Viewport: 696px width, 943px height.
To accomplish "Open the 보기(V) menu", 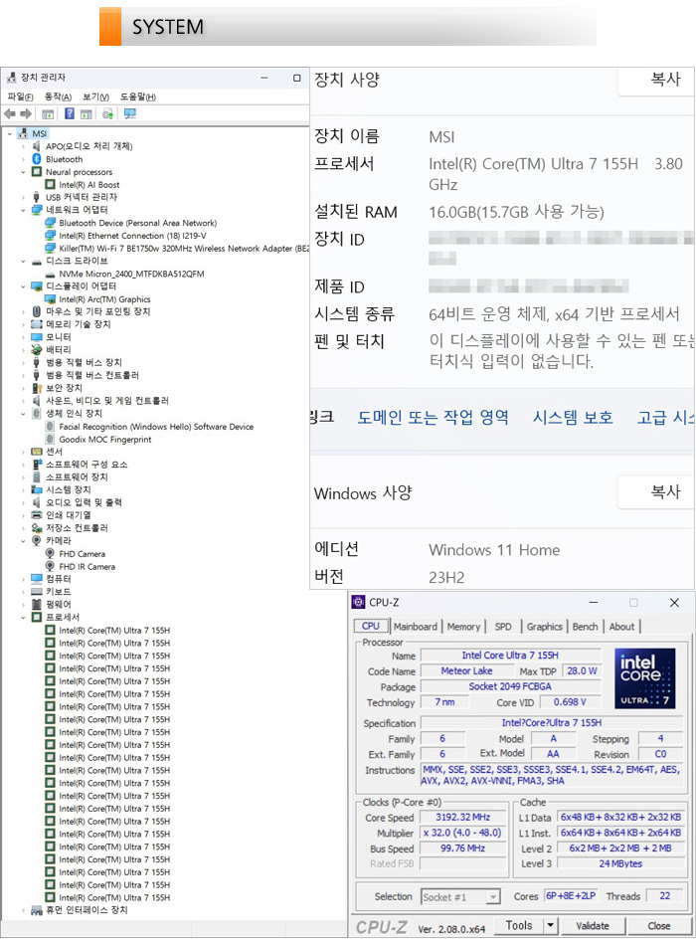I will [x=96, y=96].
